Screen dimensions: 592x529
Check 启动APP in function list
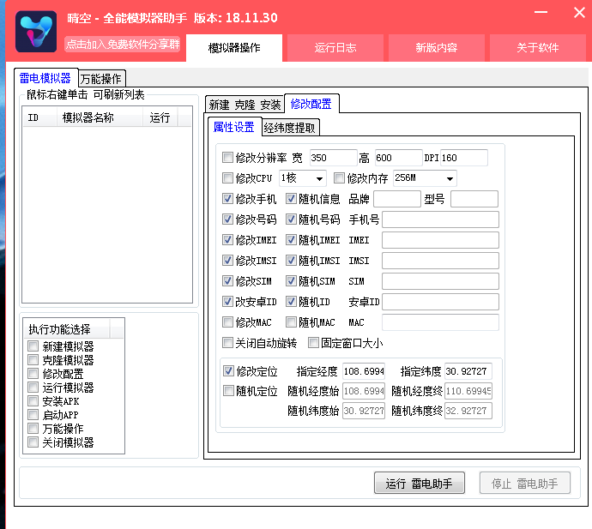pos(33,415)
